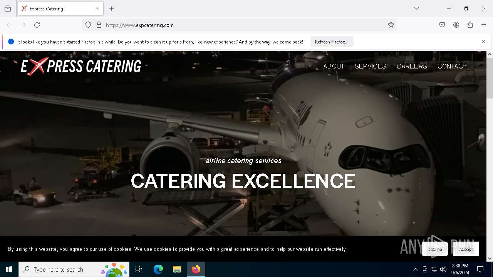Open the clock and date flyout

click(460, 269)
